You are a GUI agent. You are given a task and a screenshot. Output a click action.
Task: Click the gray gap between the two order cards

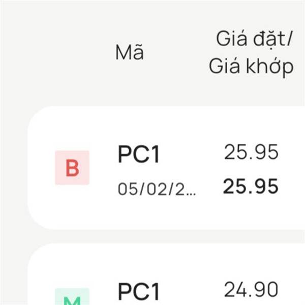coord(152,237)
